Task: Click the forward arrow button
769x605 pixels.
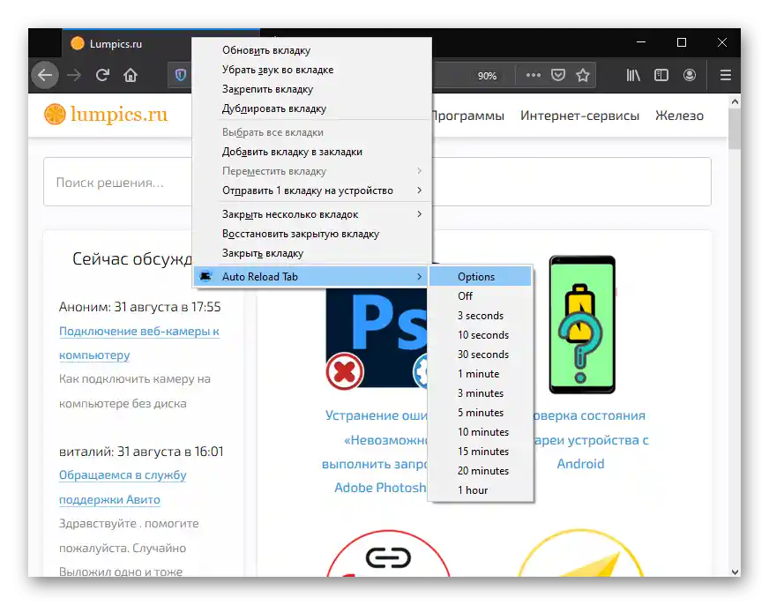Action: (x=74, y=75)
